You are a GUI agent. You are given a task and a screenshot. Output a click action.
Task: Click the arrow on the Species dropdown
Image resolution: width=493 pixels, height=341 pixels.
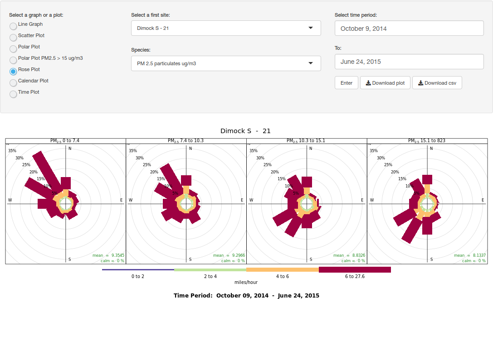311,63
